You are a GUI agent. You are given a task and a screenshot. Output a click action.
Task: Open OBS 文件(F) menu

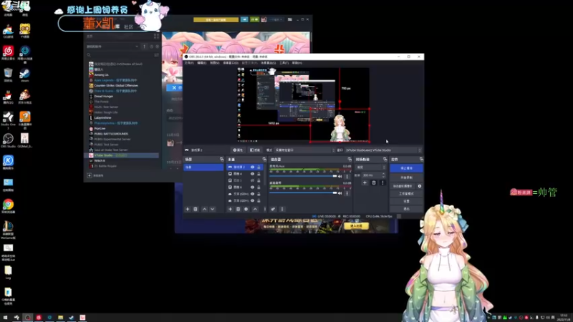[189, 63]
